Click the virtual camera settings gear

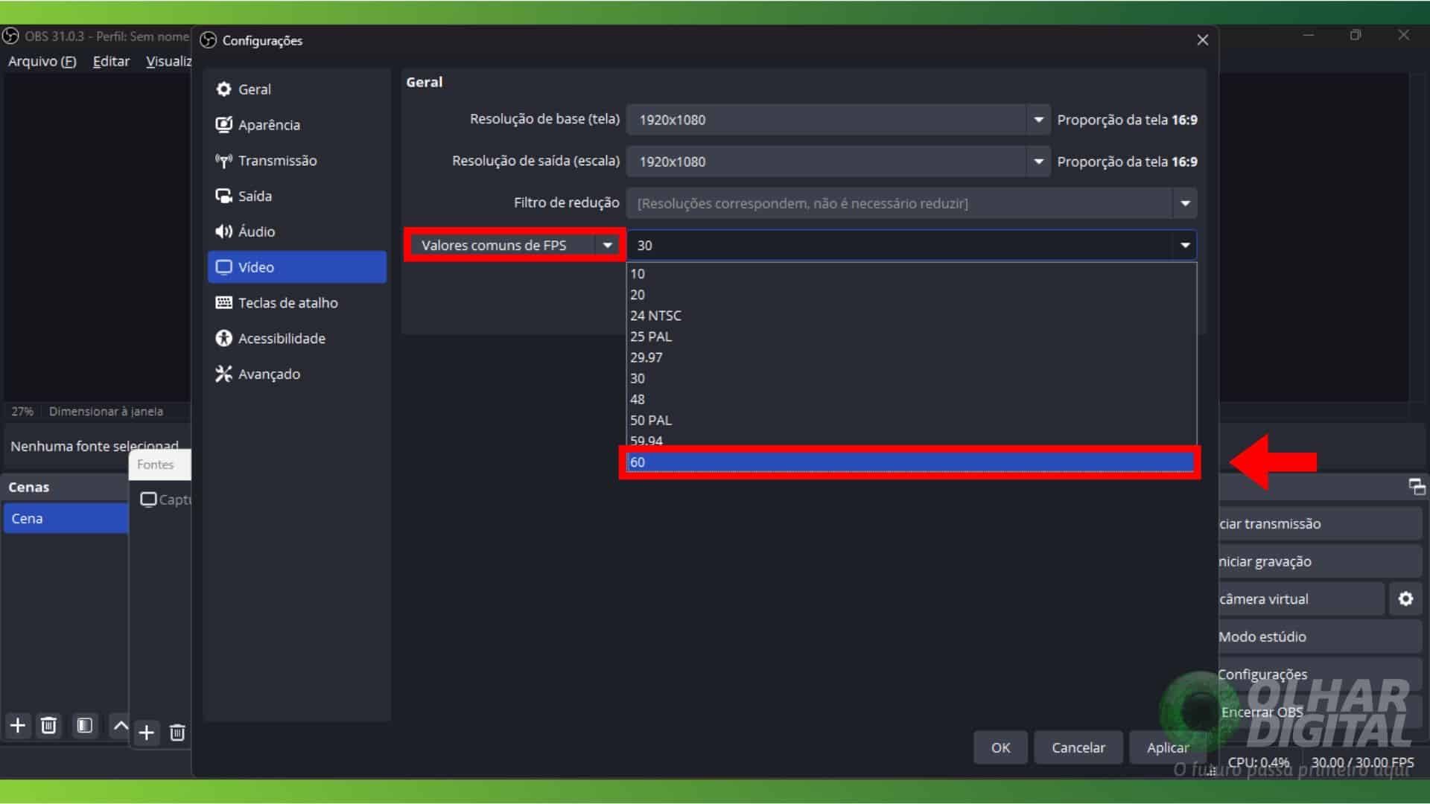point(1407,599)
